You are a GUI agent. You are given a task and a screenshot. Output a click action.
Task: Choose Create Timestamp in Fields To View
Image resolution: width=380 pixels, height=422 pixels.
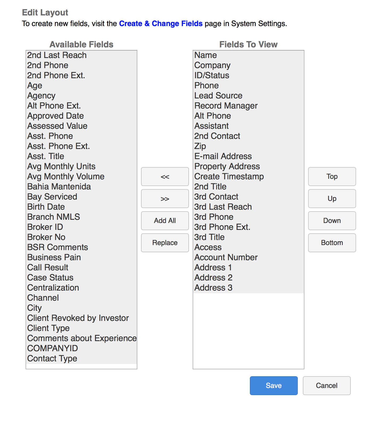click(x=229, y=177)
